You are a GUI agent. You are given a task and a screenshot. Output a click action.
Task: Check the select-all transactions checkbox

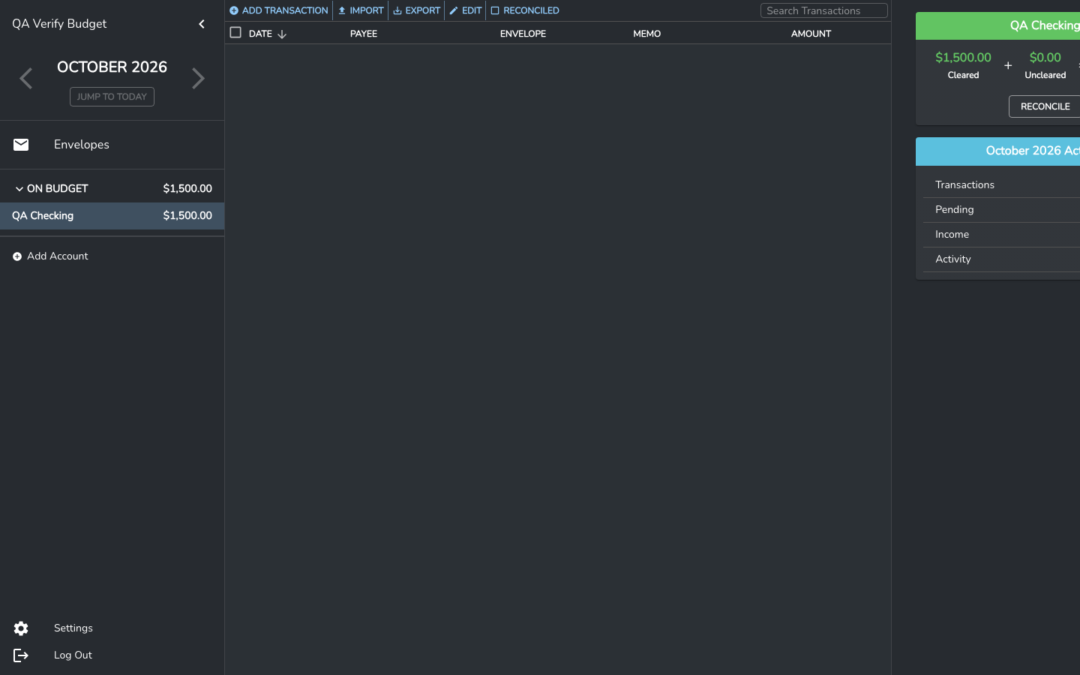pos(235,32)
